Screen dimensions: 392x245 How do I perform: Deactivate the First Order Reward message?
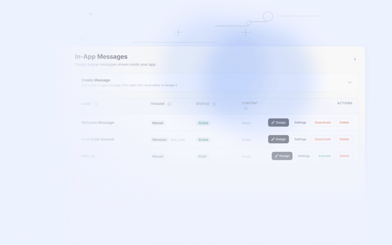[323, 139]
